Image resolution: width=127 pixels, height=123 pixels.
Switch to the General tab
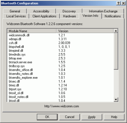tap(15, 11)
